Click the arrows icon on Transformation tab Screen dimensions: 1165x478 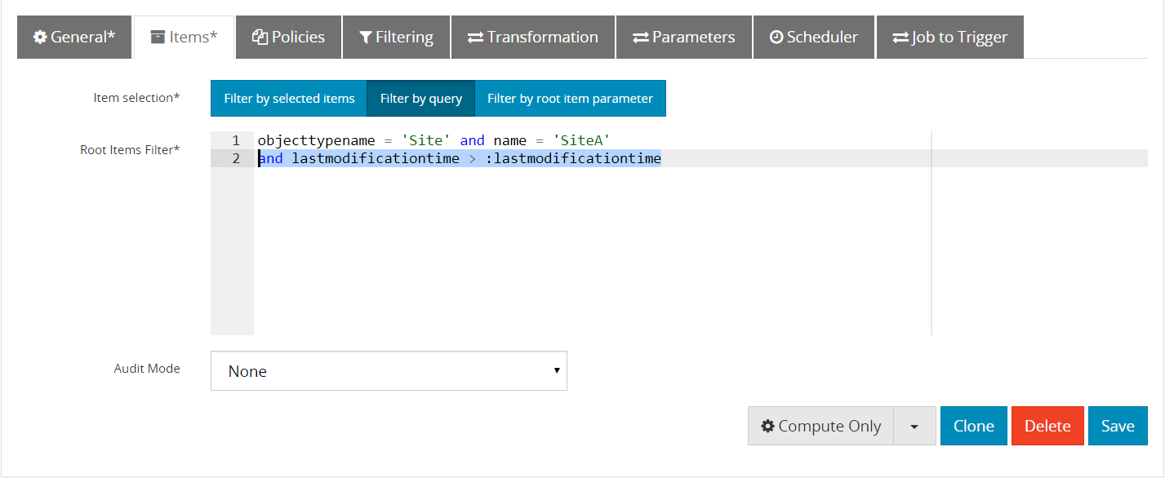[x=475, y=38]
